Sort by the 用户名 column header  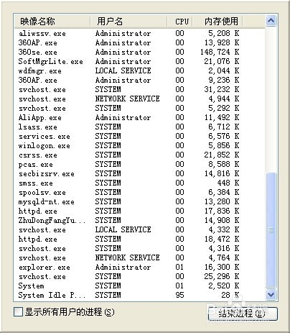pos(128,22)
